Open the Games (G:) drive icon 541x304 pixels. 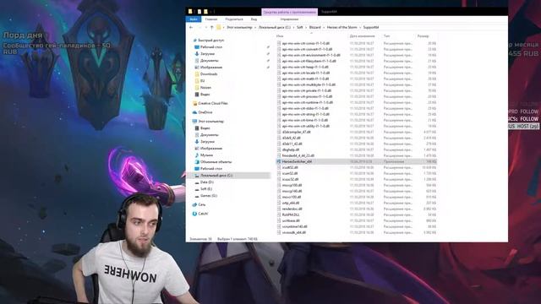(197, 196)
